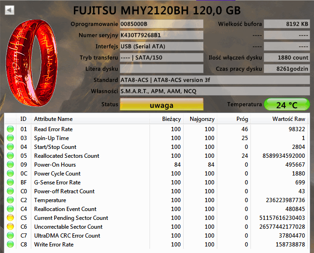Click green status icon for Temperature row

click(10, 200)
